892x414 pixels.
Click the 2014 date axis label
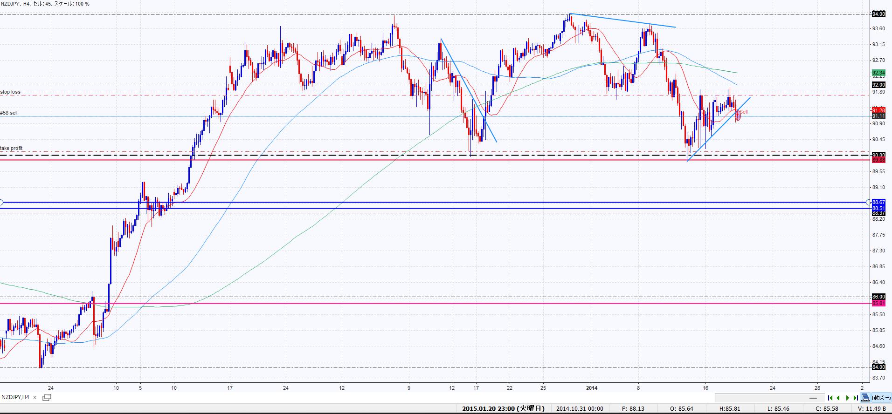[592, 387]
